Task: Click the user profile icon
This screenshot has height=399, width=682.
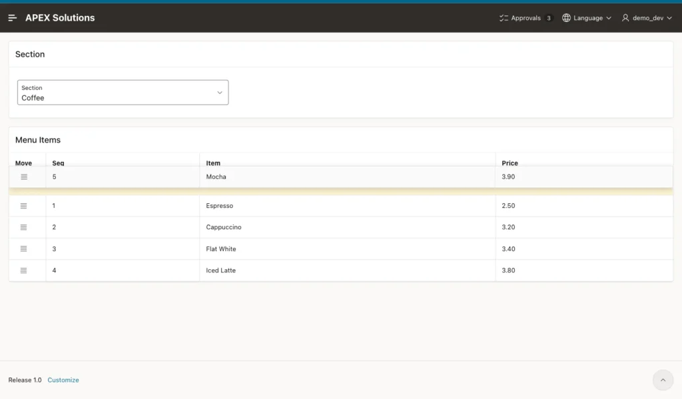Action: 625,18
